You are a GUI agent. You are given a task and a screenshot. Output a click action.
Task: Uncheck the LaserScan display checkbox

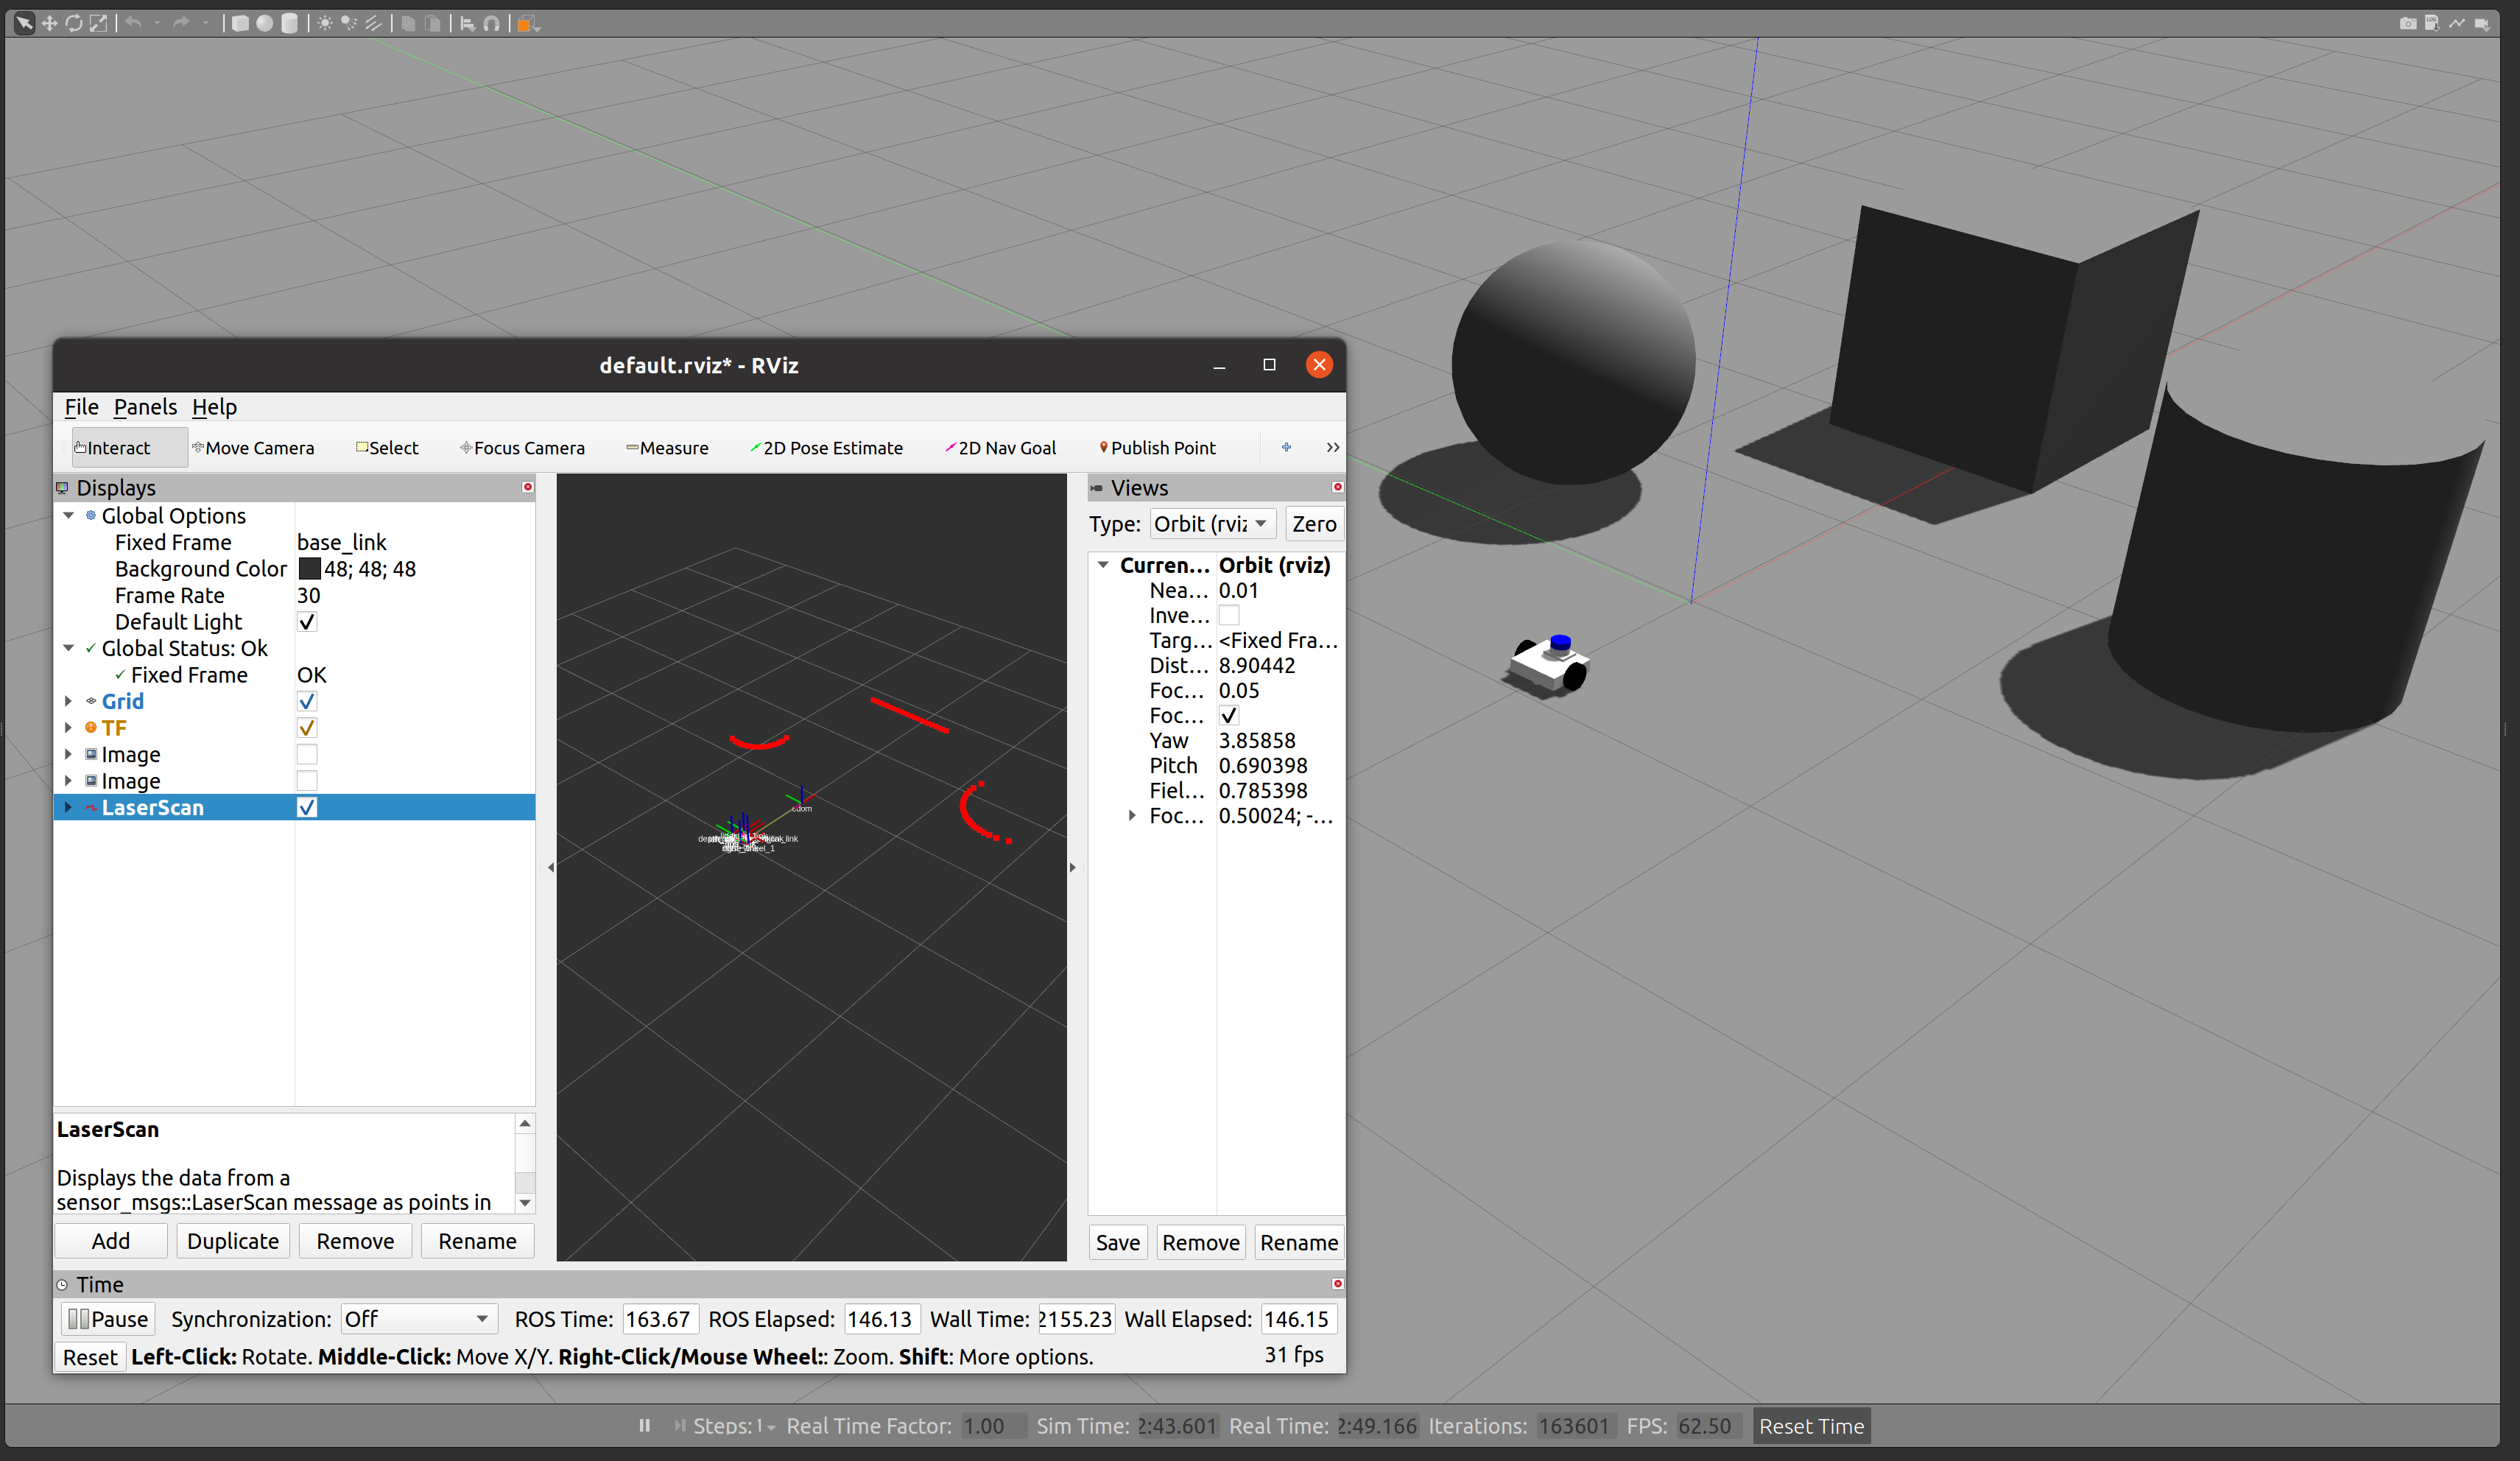(x=307, y=807)
